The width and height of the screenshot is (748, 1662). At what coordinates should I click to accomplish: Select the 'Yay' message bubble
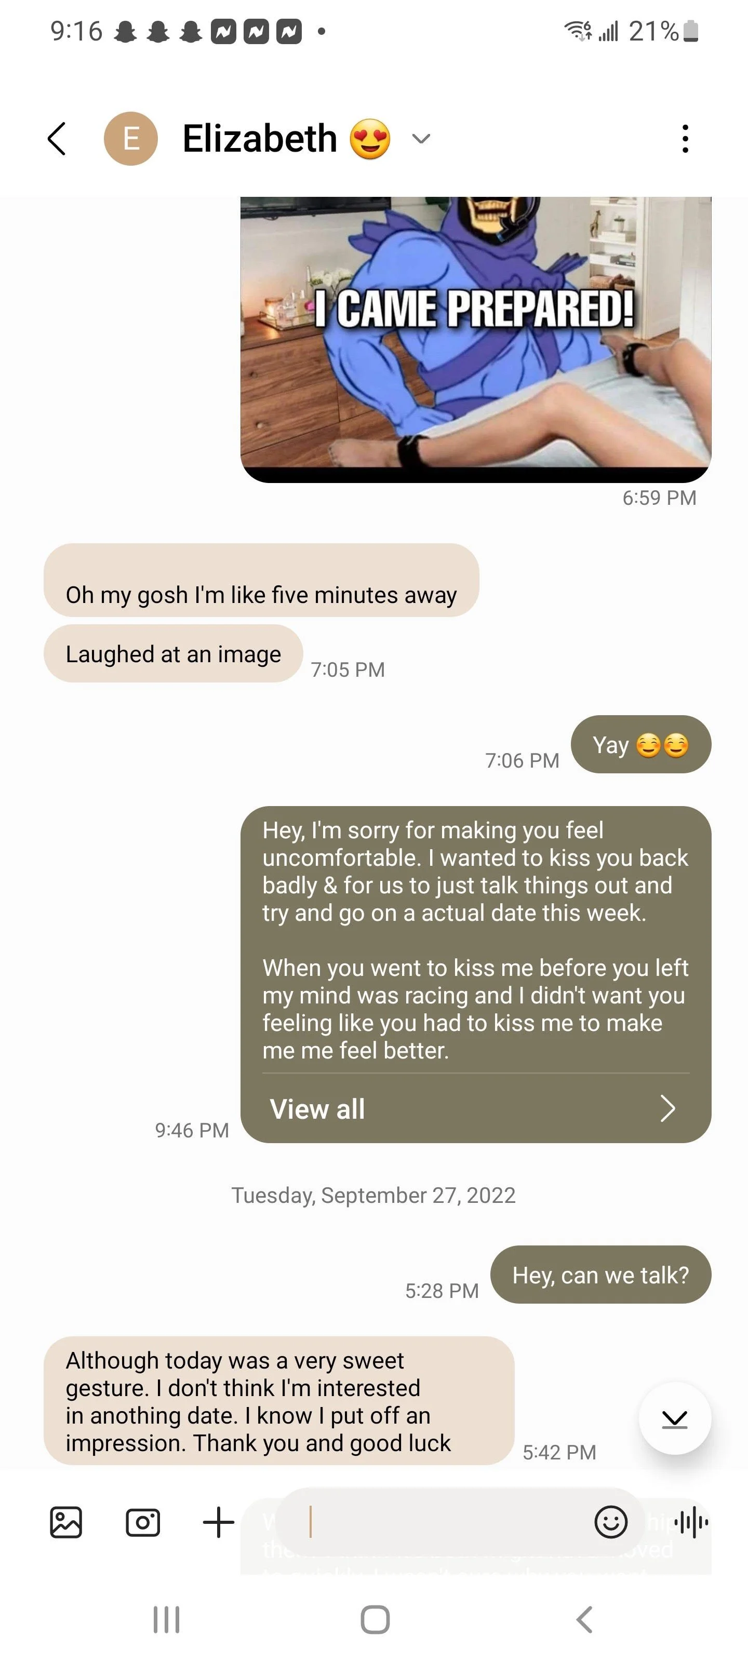pos(641,745)
